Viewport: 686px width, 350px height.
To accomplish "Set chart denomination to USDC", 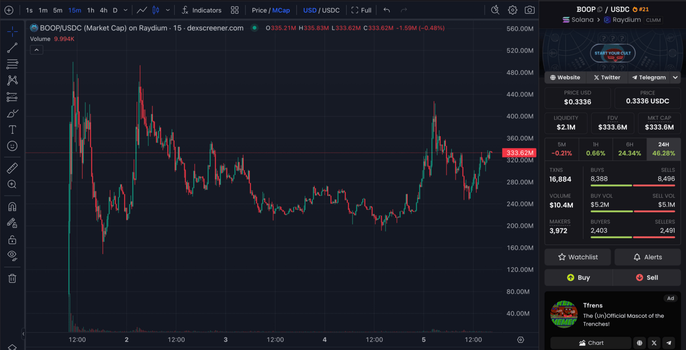I will [x=331, y=10].
